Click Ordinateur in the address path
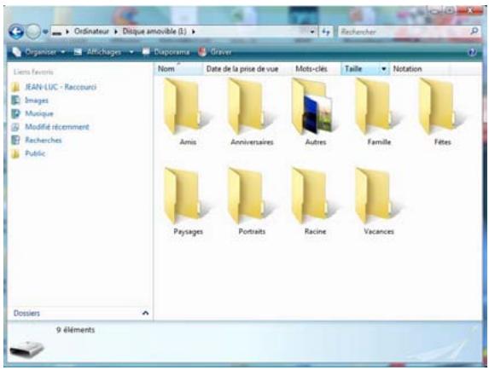The width and height of the screenshot is (489, 370). pos(91,32)
